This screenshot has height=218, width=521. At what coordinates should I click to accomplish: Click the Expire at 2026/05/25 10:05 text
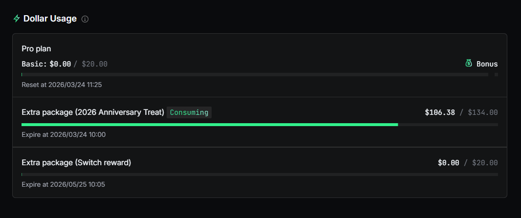click(64, 184)
